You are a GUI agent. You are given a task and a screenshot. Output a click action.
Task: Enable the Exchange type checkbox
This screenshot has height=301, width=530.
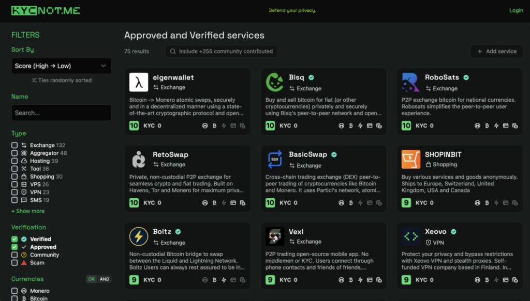[14, 146]
